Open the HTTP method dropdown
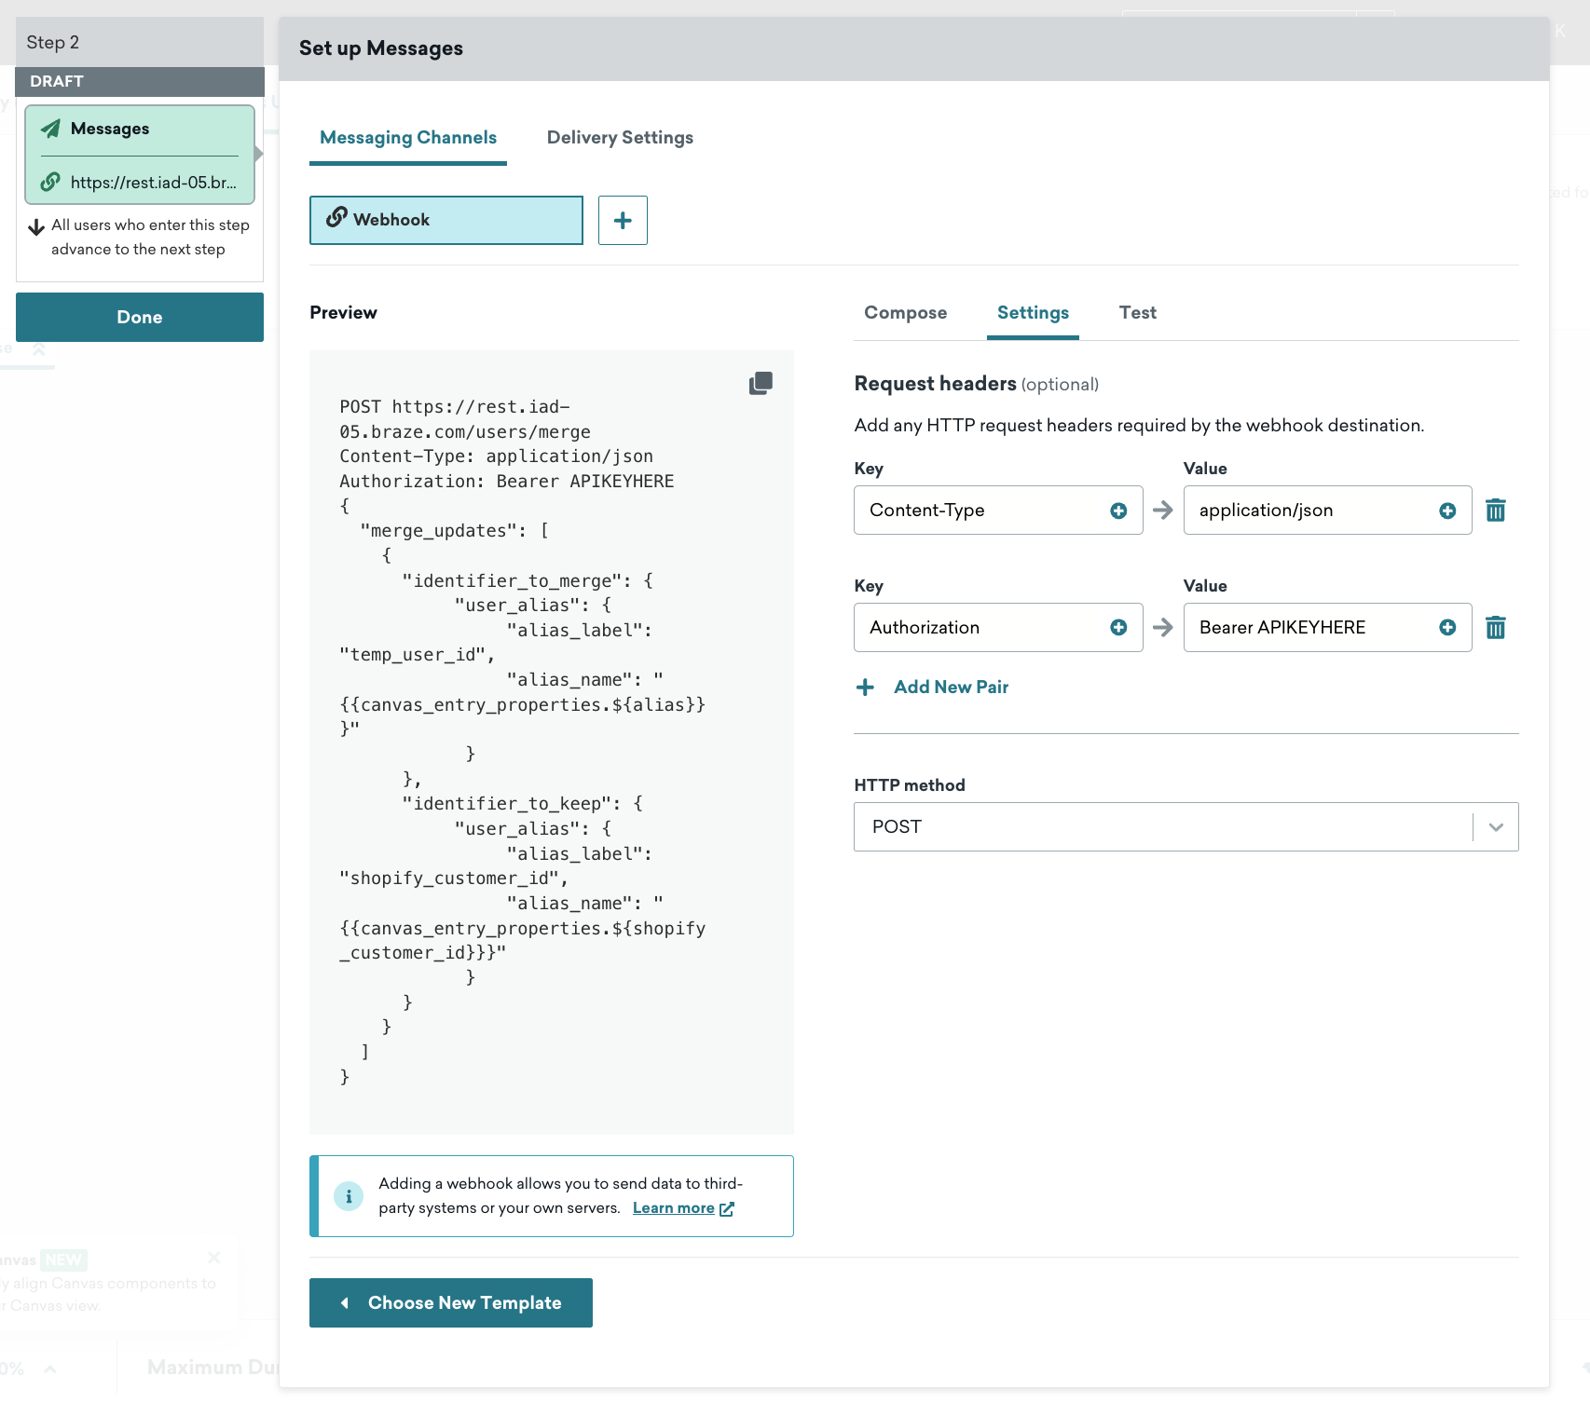The image size is (1590, 1403). [x=1186, y=827]
